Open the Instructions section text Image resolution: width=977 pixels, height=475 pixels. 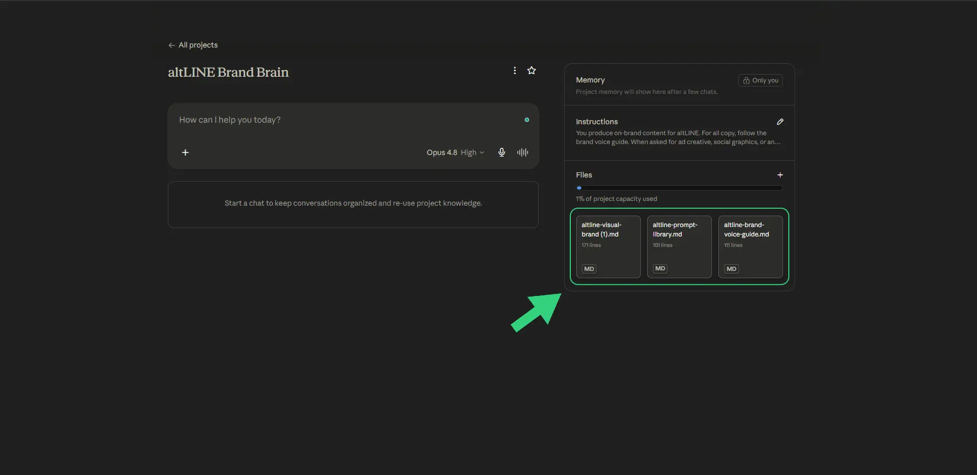(678, 137)
